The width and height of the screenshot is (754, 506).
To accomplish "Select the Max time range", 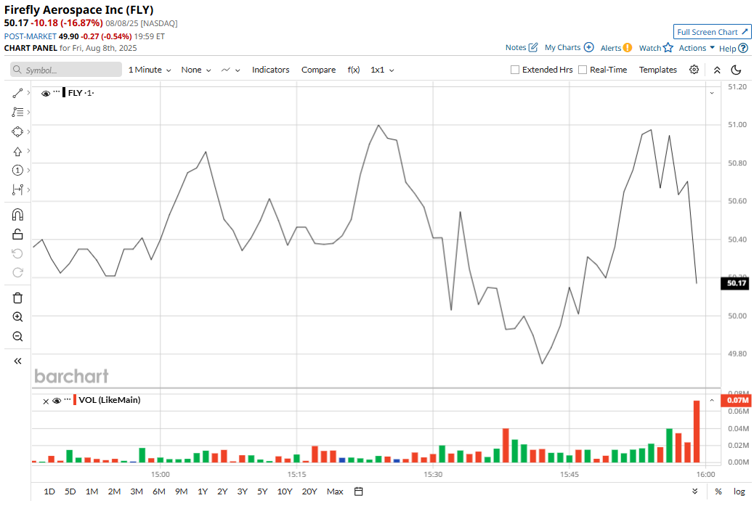I will coord(335,491).
